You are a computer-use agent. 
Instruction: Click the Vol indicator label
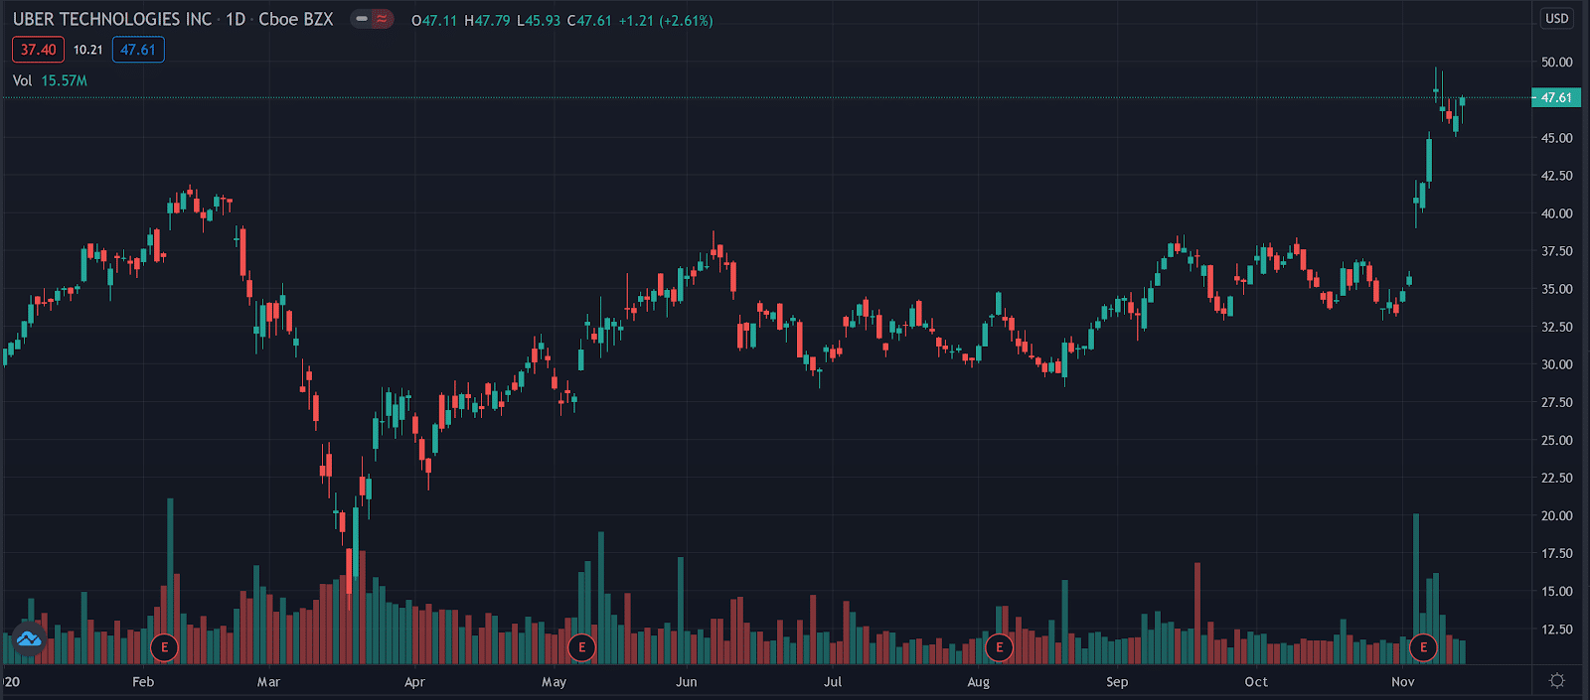[22, 80]
